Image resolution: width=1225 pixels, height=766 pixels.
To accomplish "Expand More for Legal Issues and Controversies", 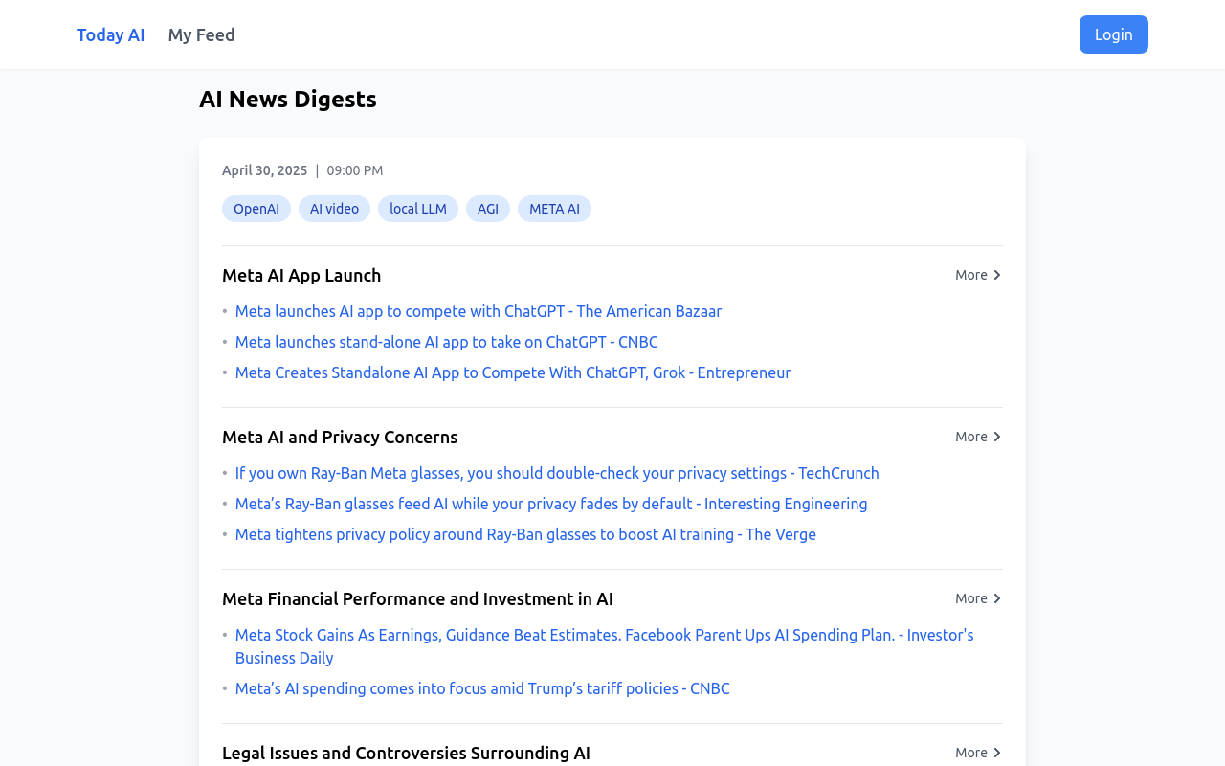I will pos(978,753).
